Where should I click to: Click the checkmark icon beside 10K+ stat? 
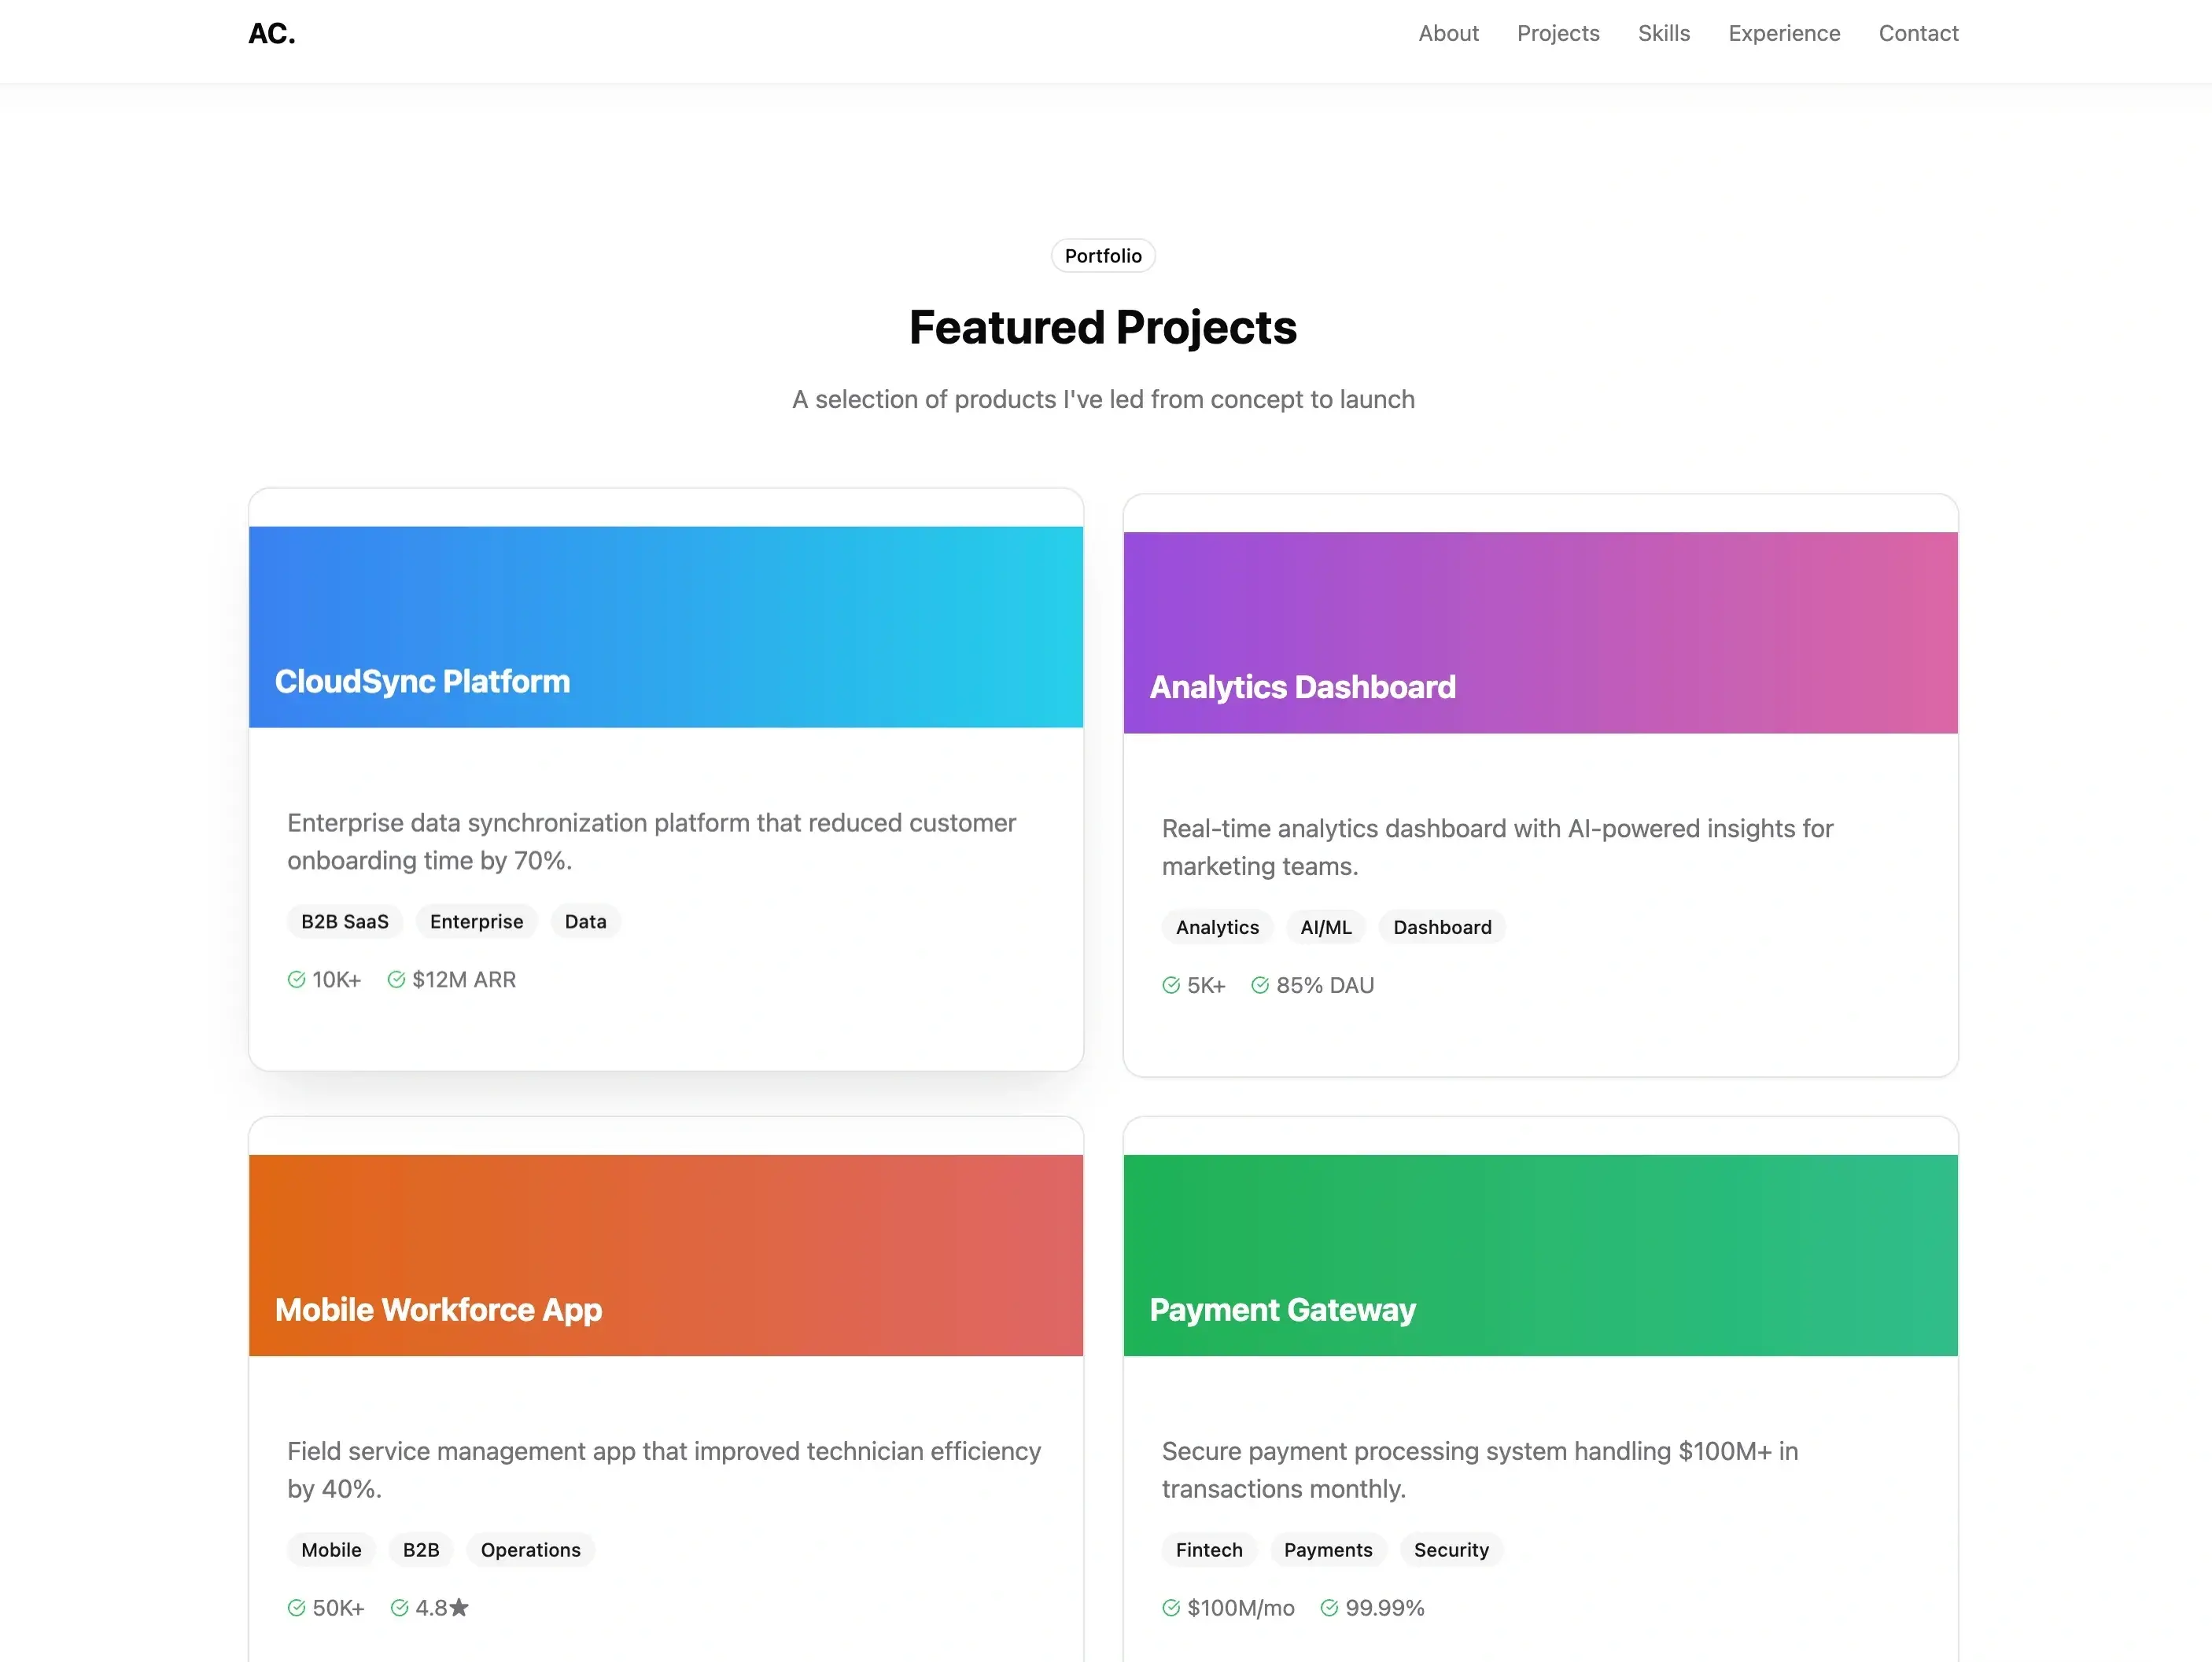(296, 980)
